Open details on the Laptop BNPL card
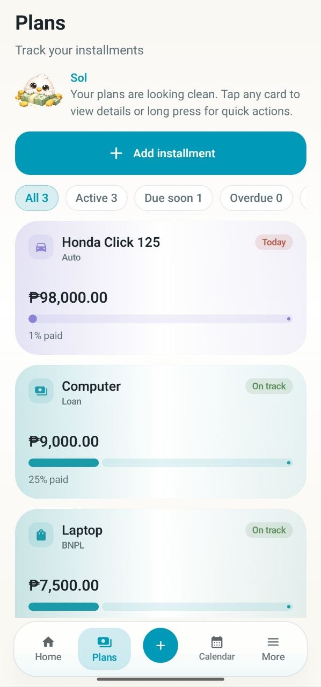This screenshot has width=321, height=687. [x=160, y=564]
